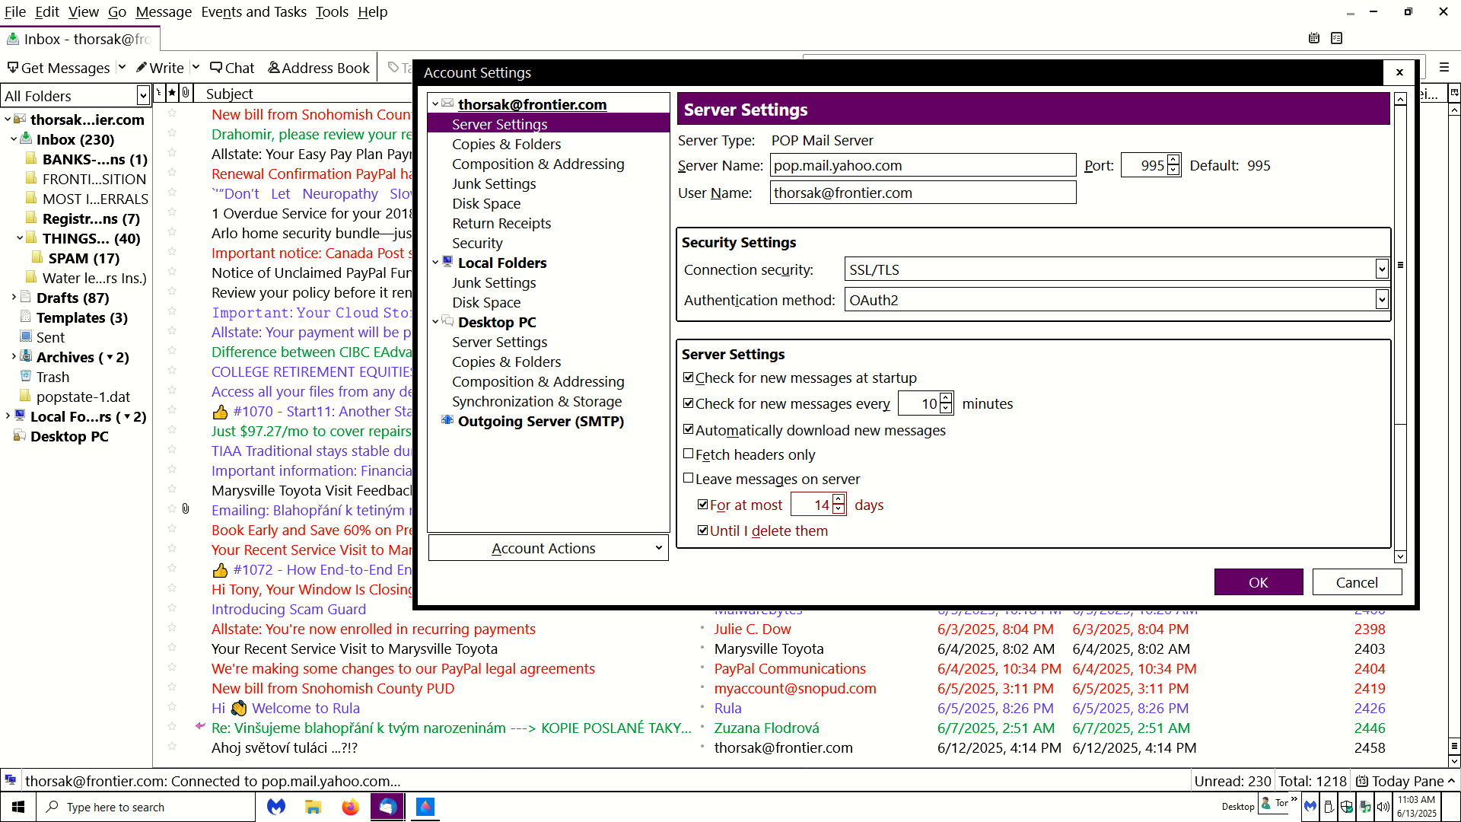
Task: Open the Address Book
Action: [319, 68]
